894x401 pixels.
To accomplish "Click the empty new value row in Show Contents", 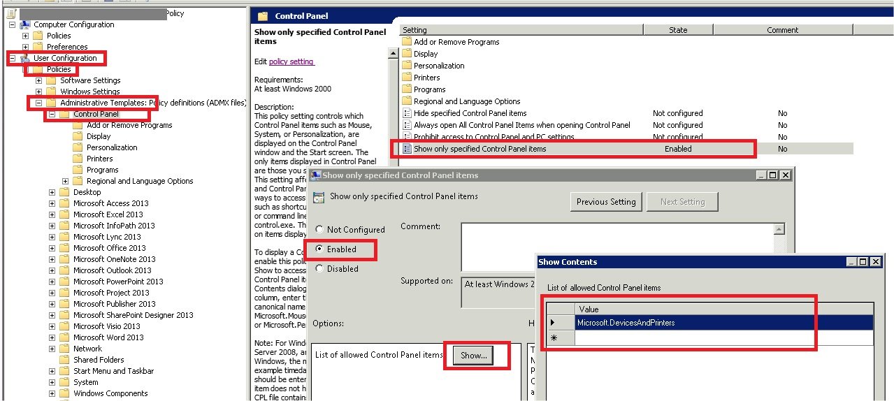I will [x=723, y=337].
